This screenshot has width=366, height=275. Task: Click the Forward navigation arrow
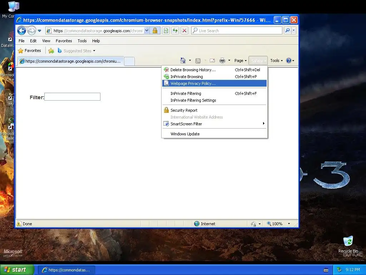point(31,31)
